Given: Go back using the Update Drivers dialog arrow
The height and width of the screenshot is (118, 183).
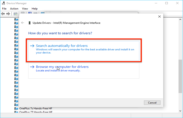Looking at the screenshot, I should pos(22,23).
